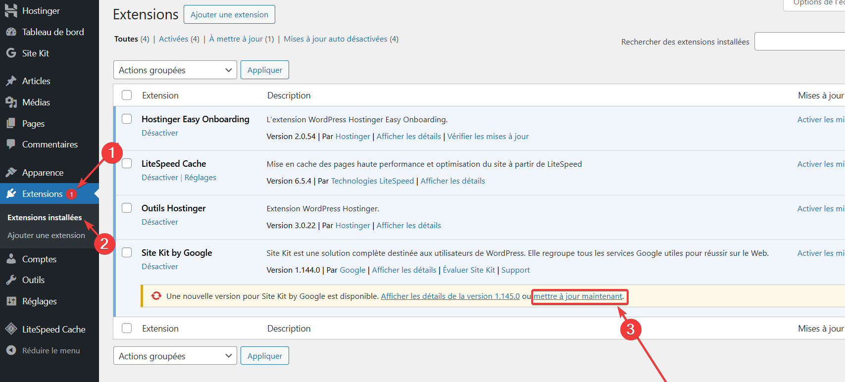845x382 pixels.
Task: Click the Hostinger logo icon in sidebar
Action: coord(11,10)
